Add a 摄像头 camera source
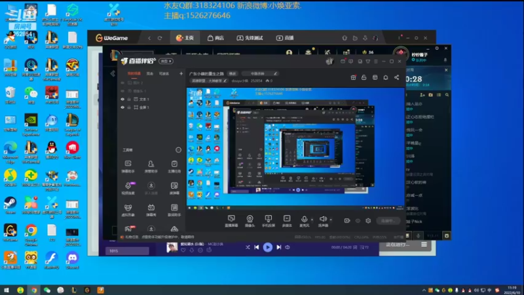This screenshot has height=295, width=524. [x=250, y=221]
